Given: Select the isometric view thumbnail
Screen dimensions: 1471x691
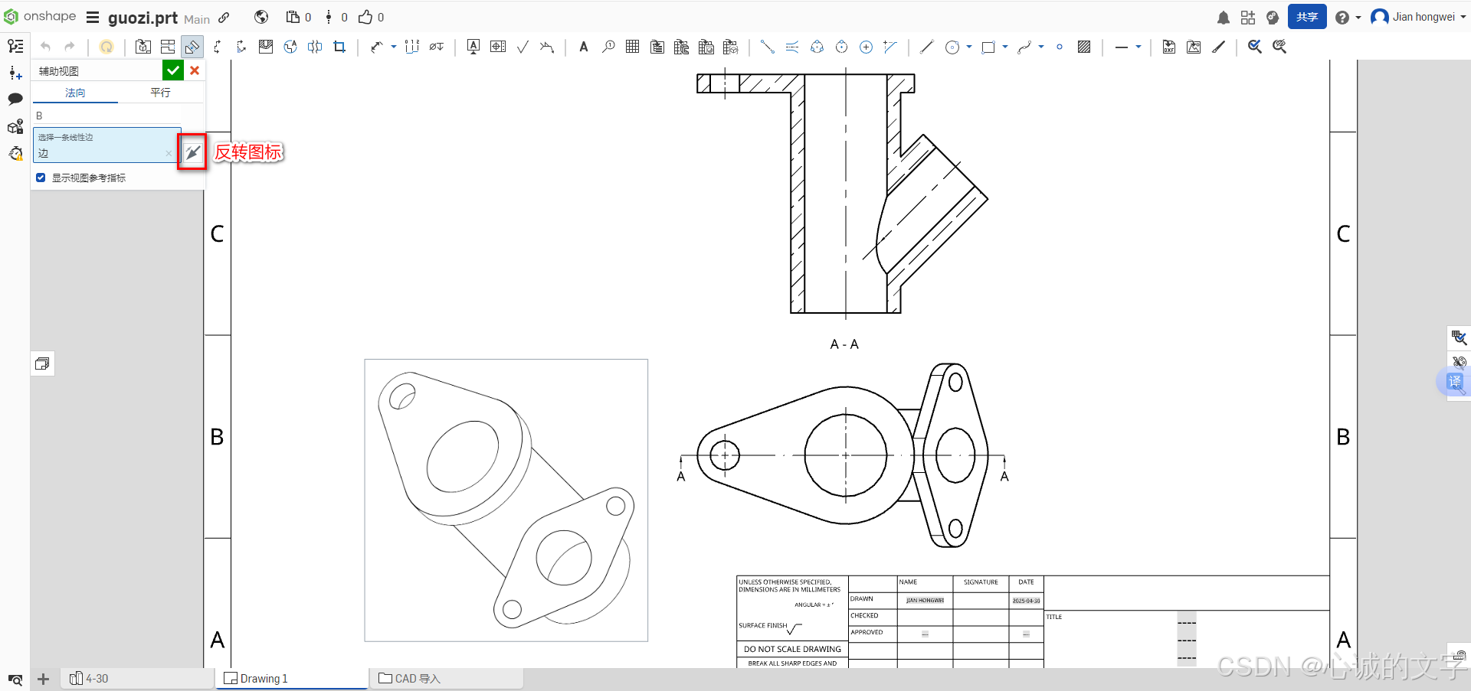Looking at the screenshot, I should click(x=506, y=500).
